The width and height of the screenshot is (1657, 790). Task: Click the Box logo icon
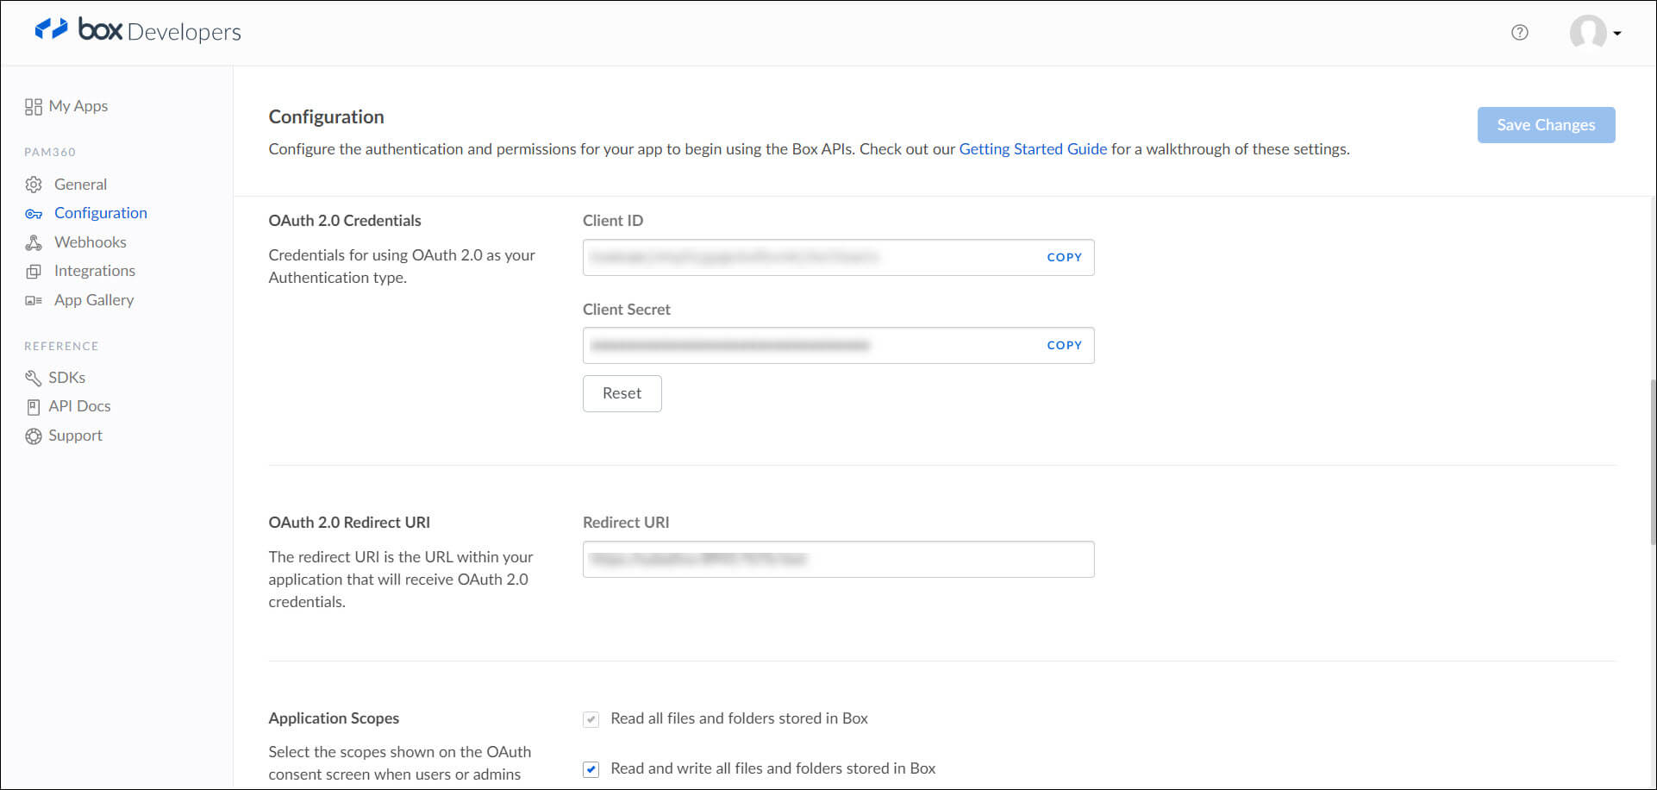pos(51,29)
